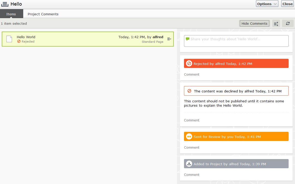Click Comment under Sent for Review entry

[x=192, y=147]
